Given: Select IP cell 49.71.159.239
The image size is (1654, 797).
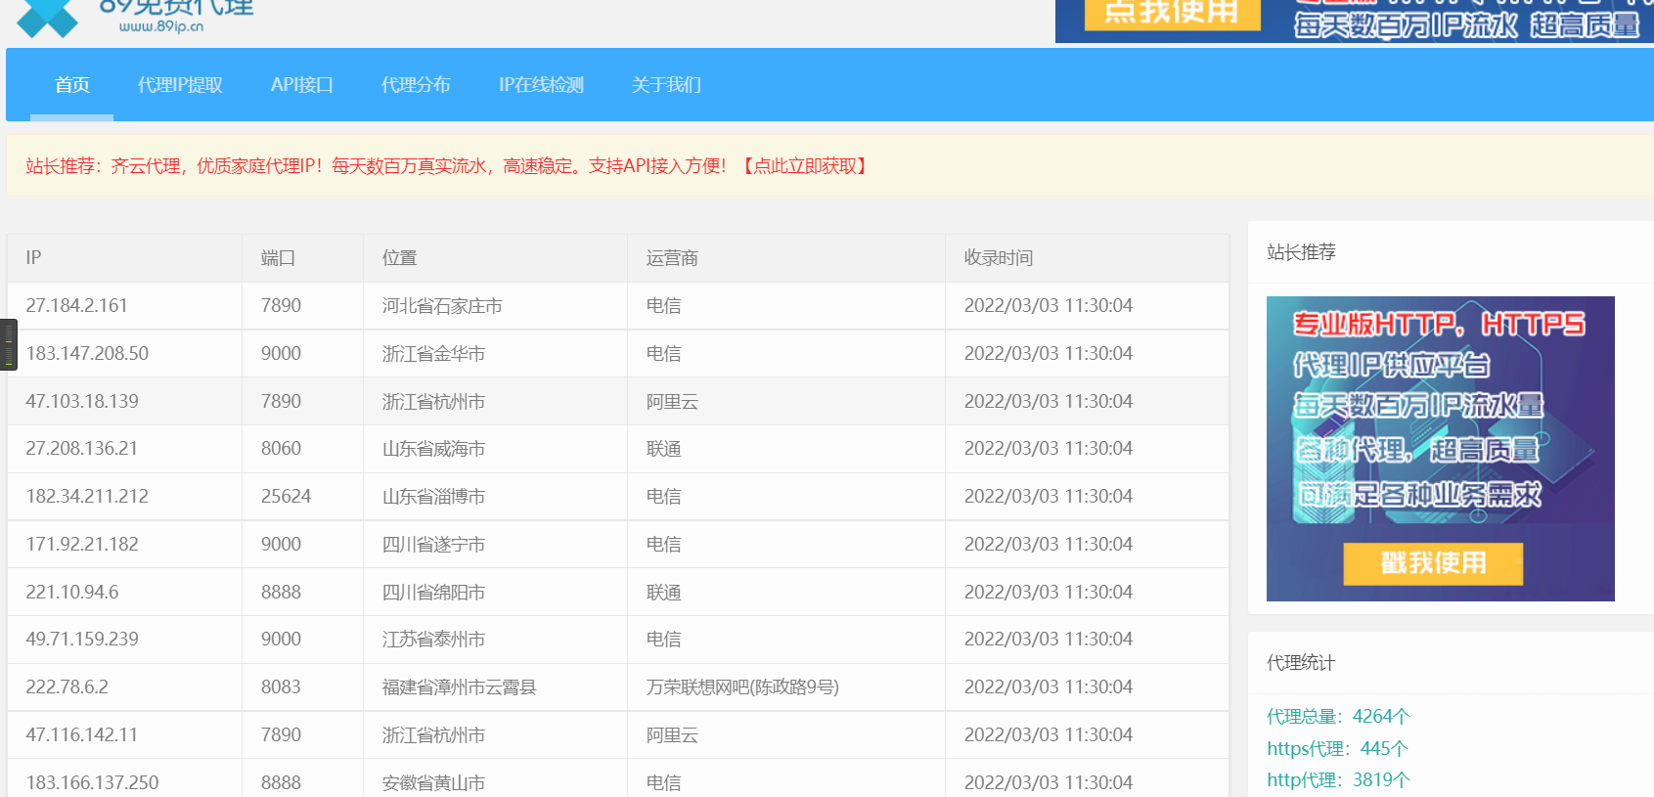Looking at the screenshot, I should tap(82, 640).
